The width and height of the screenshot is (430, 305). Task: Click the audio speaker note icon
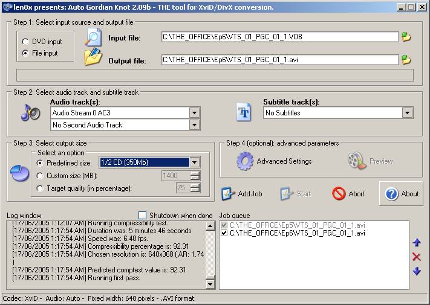(x=30, y=112)
